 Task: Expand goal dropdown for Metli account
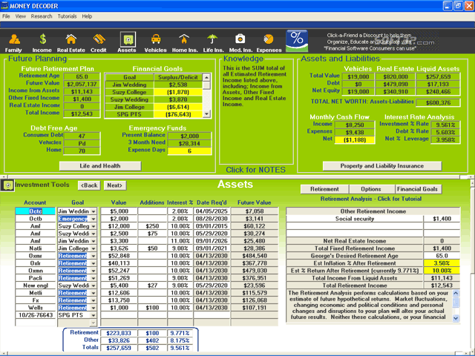click(94, 293)
